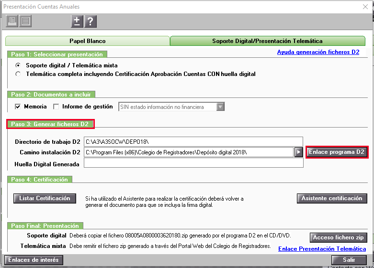
Task: Open the Enlace Presentación Telemática link
Action: point(322,249)
